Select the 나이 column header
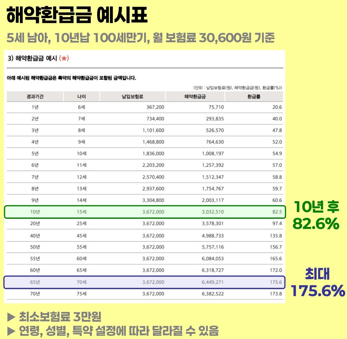Viewport: 347px width, 339px height. coord(81,96)
